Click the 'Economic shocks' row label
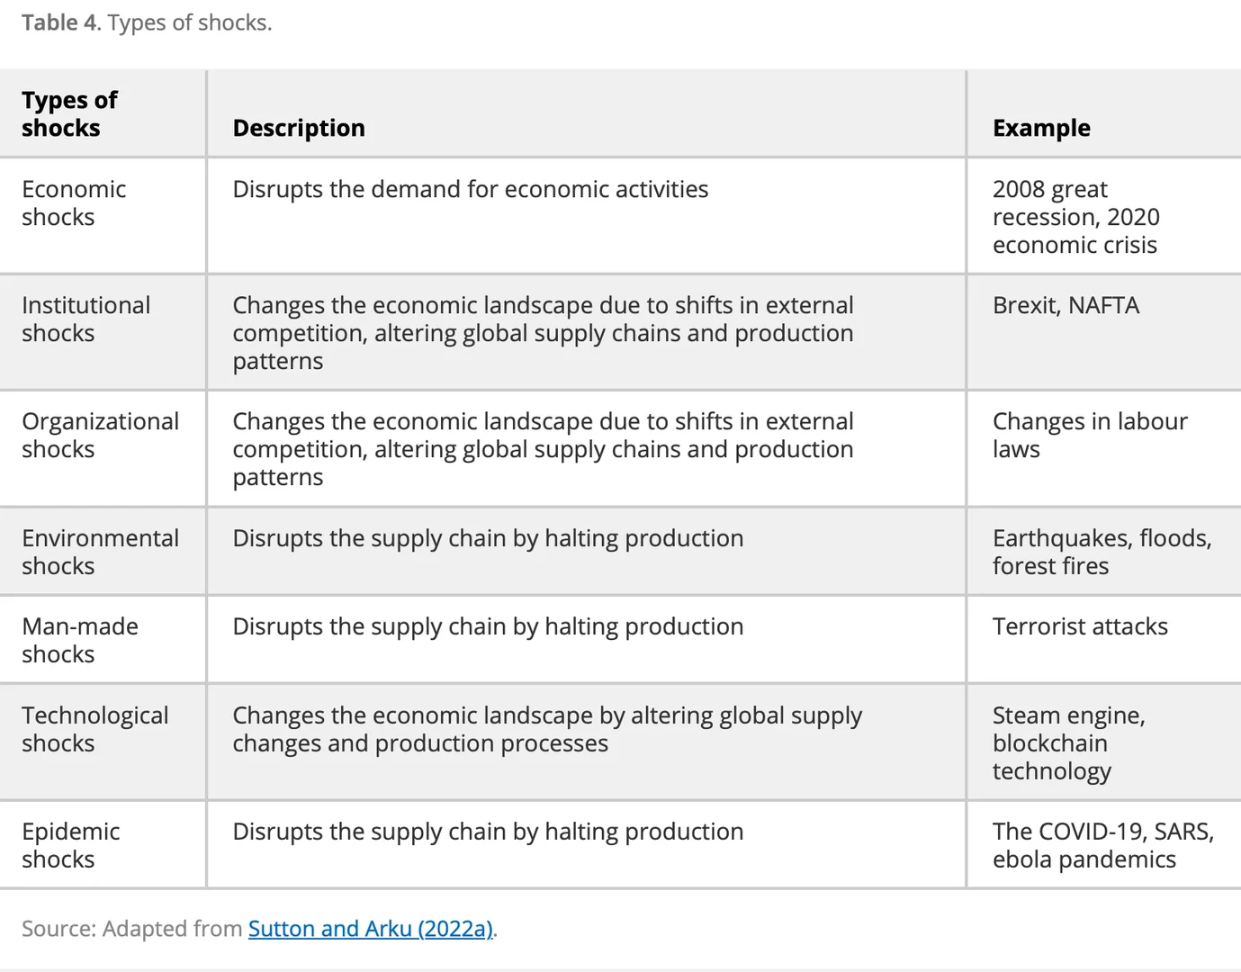Image resolution: width=1241 pixels, height=972 pixels. tap(74, 203)
